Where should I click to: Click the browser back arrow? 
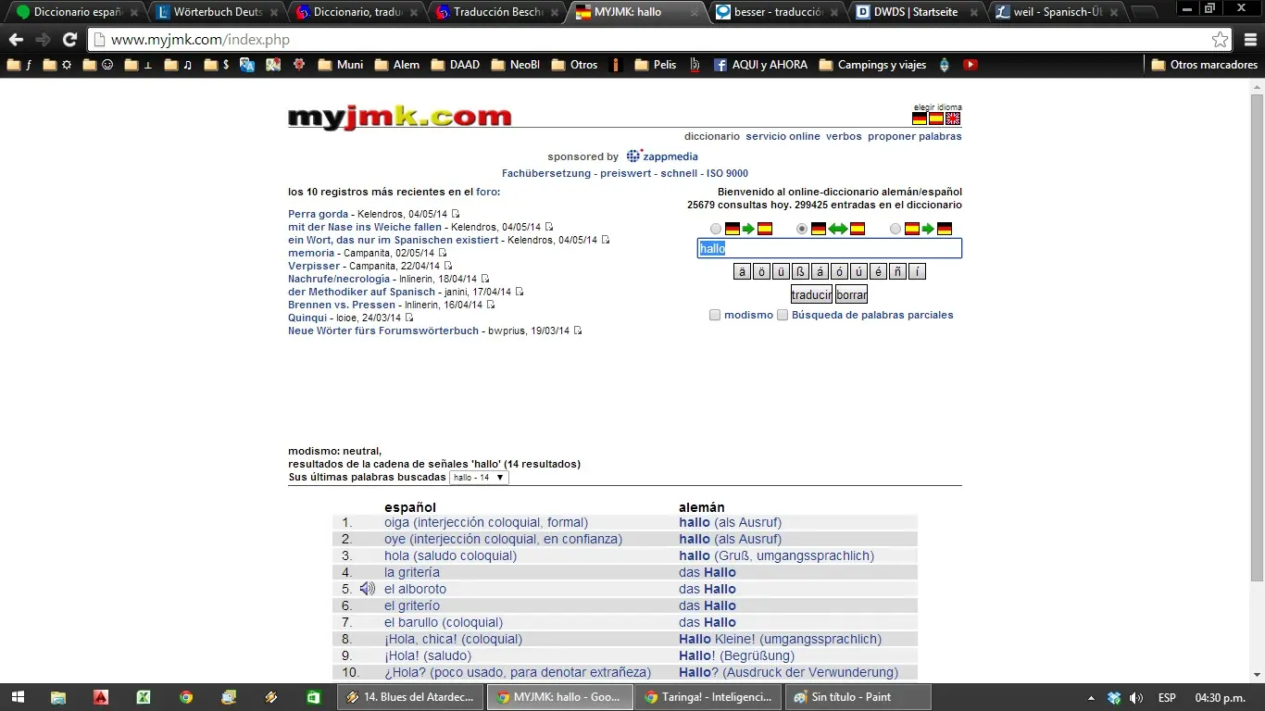[16, 40]
